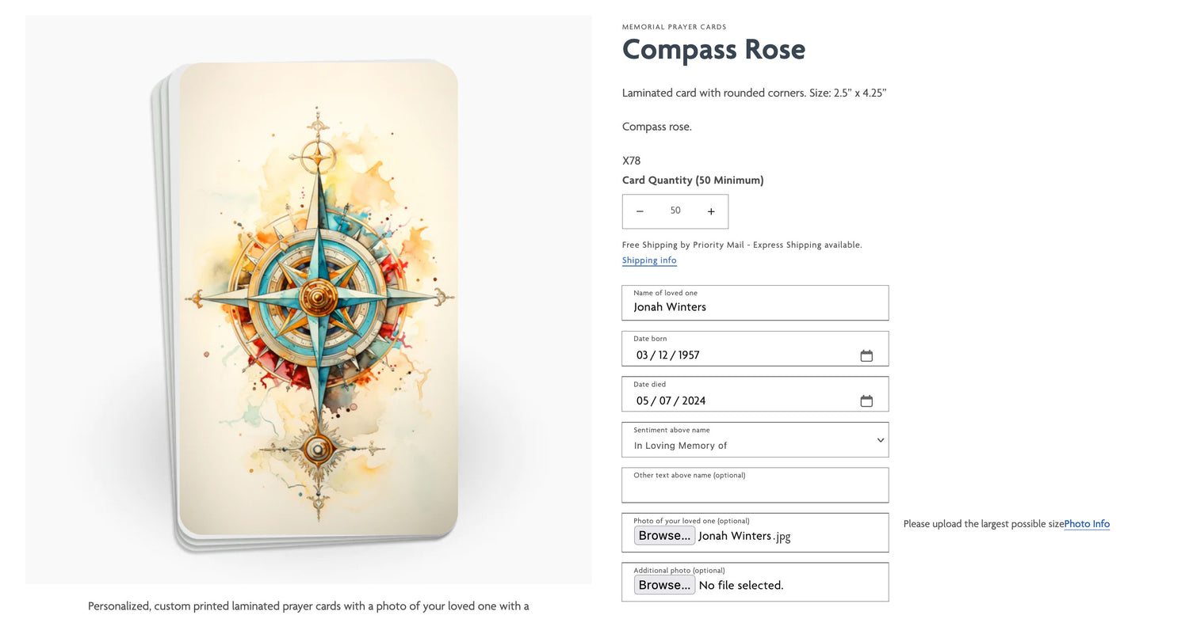The width and height of the screenshot is (1189, 619).
Task: Increase card quantity with plus button
Action: coord(711,211)
